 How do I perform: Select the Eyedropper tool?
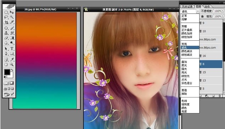(12, 60)
